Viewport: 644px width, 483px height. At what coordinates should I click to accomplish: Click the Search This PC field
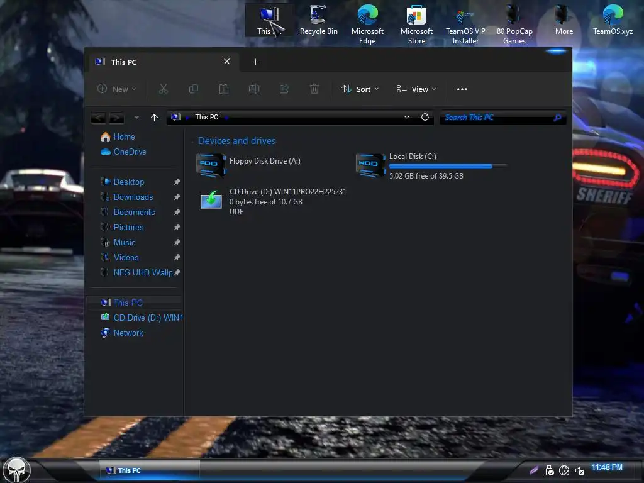[503, 118]
